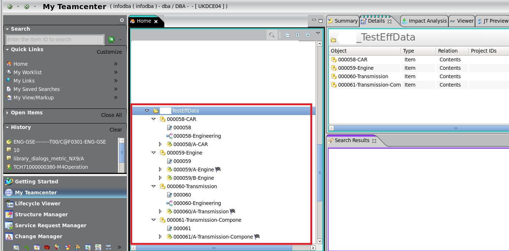Switch to the Viewer tab

click(462, 21)
